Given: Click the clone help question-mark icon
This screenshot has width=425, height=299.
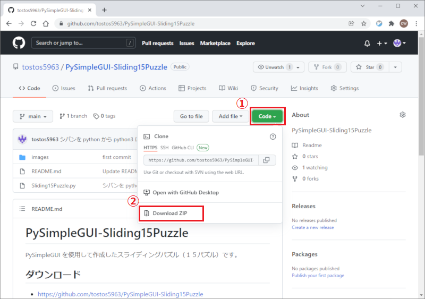Looking at the screenshot, I should tap(273, 136).
